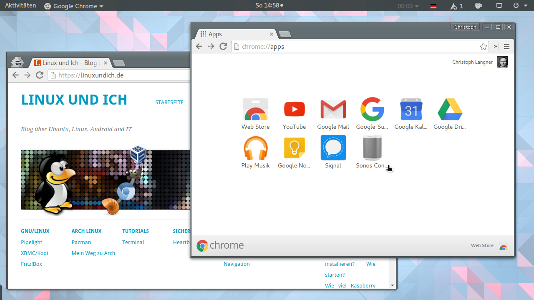The width and height of the screenshot is (534, 300).
Task: Open the Web Store app
Action: pos(255,114)
